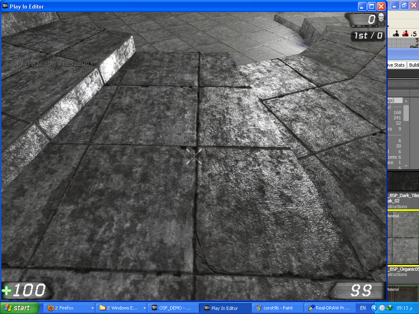Click the red joystick icon in the editor toolbar
419x314 pixels.
(405, 34)
